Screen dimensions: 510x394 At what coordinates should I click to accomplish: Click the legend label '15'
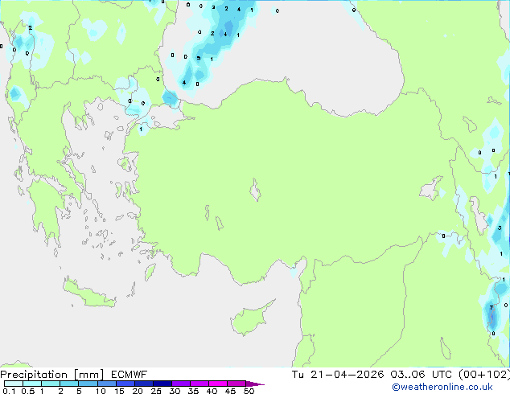(x=119, y=391)
